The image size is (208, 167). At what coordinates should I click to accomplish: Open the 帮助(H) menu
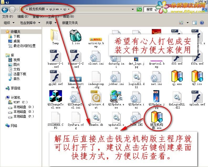click(x=69, y=16)
